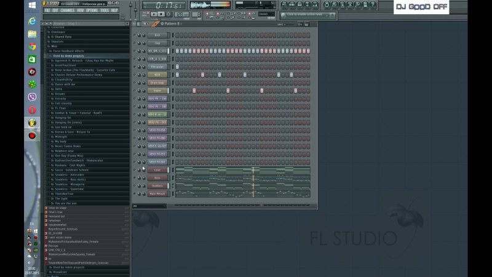Click the tempo display in transport panel
Viewport: 492px width, 277px height.
pos(182,14)
